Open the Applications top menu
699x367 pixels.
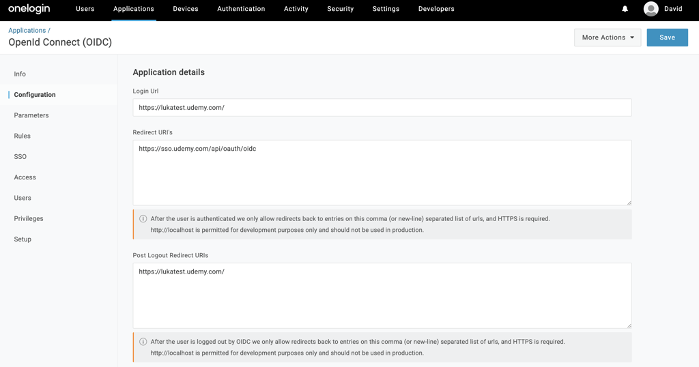[134, 9]
